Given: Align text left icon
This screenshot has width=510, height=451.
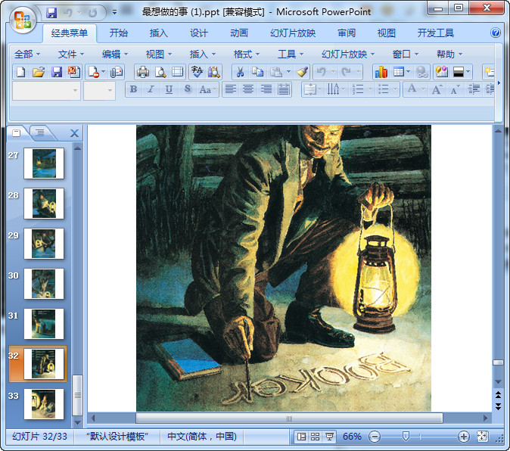Looking at the screenshot, I should pos(231,89).
